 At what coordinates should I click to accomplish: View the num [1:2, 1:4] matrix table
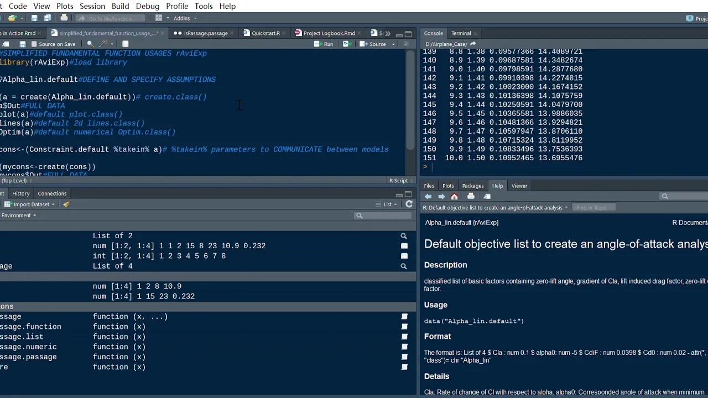click(x=404, y=246)
